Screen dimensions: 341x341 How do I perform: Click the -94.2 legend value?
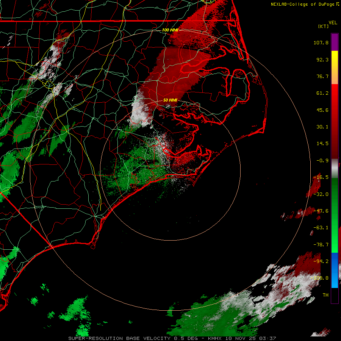click(321, 261)
